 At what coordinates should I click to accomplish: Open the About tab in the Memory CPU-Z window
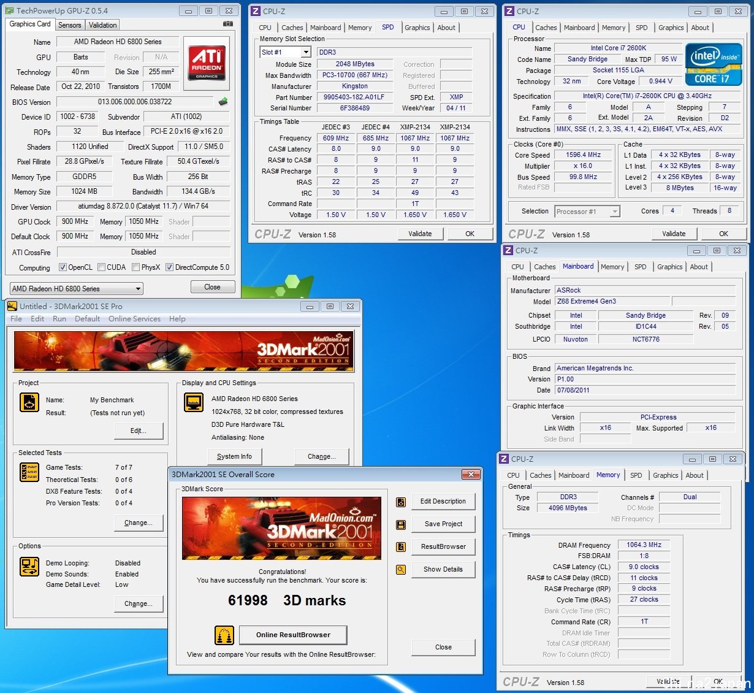click(695, 475)
